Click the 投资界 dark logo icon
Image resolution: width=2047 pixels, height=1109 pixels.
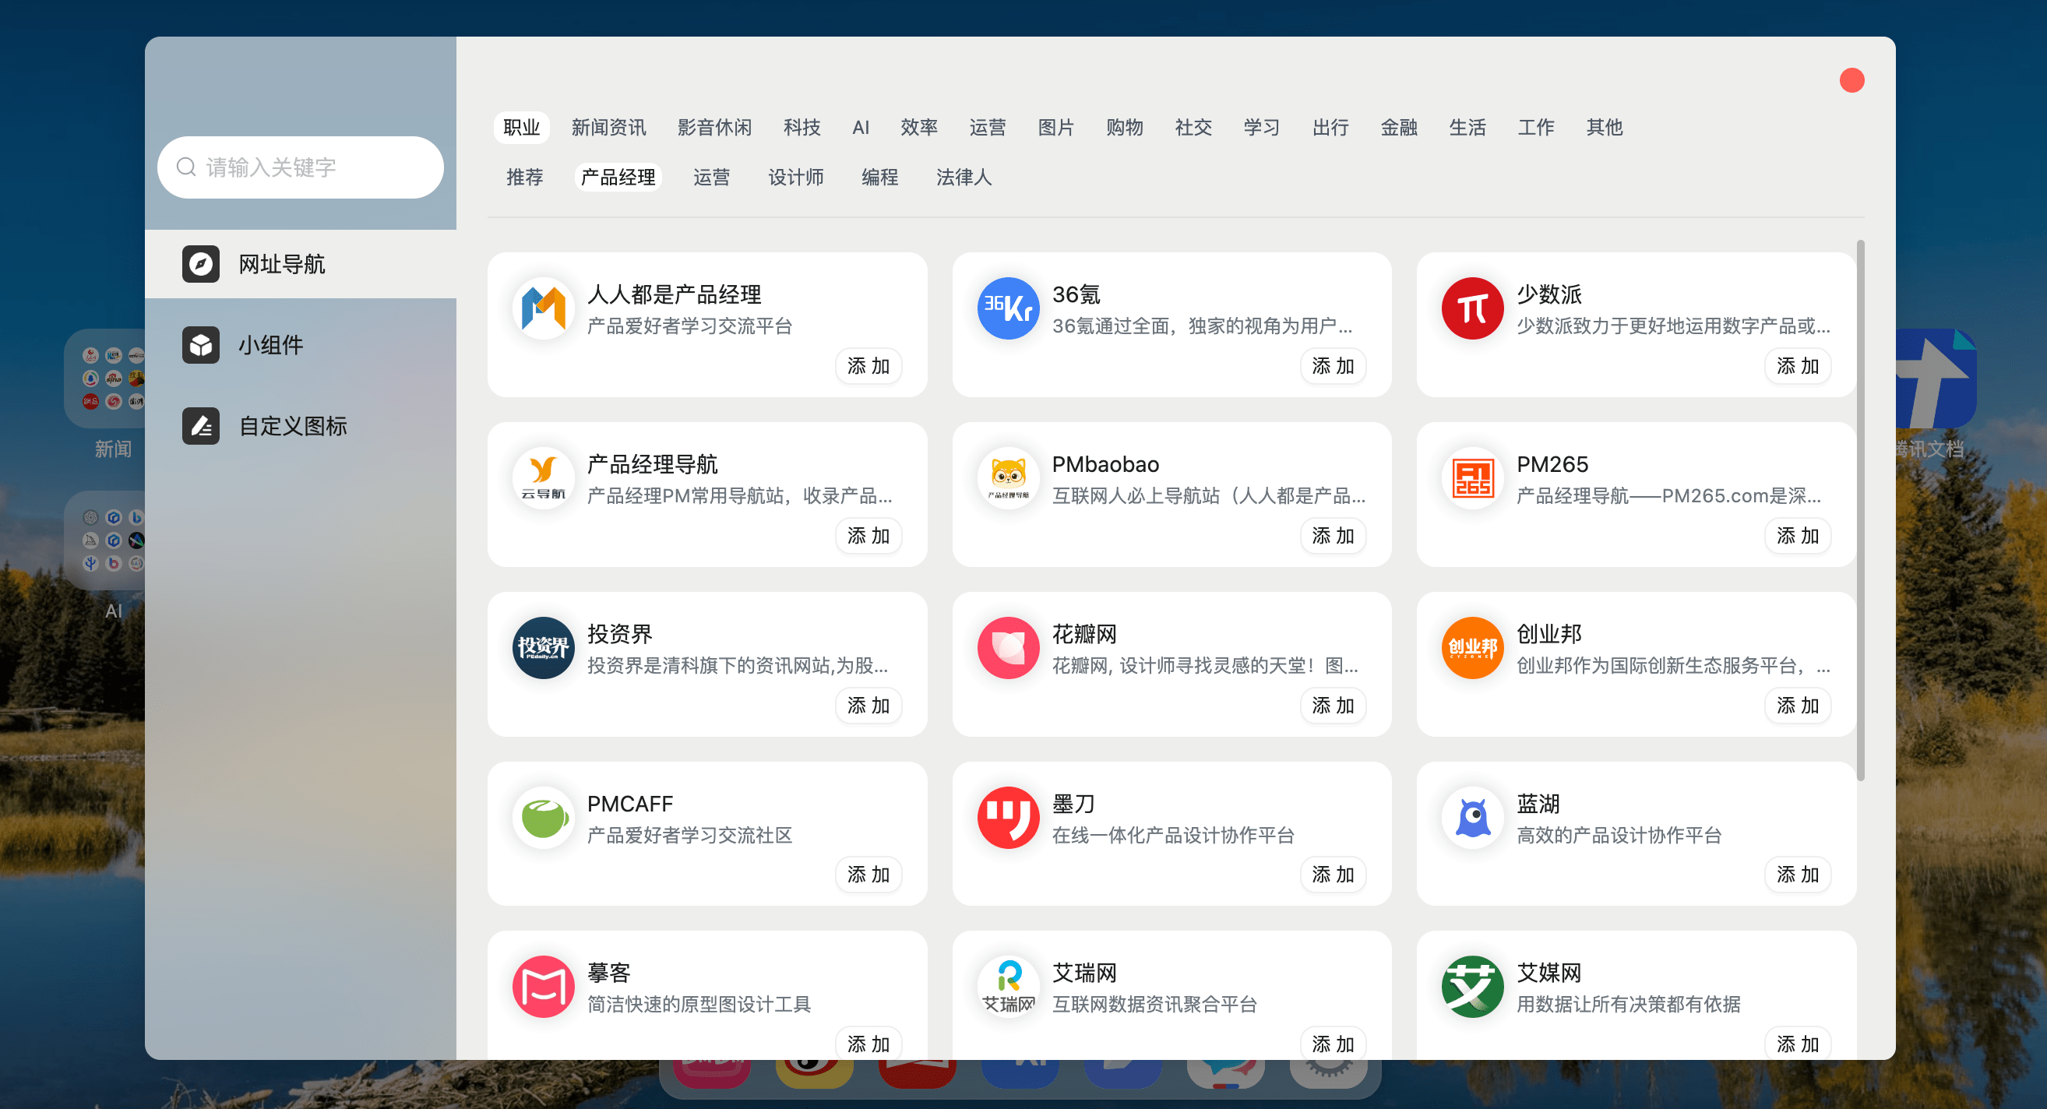(544, 647)
